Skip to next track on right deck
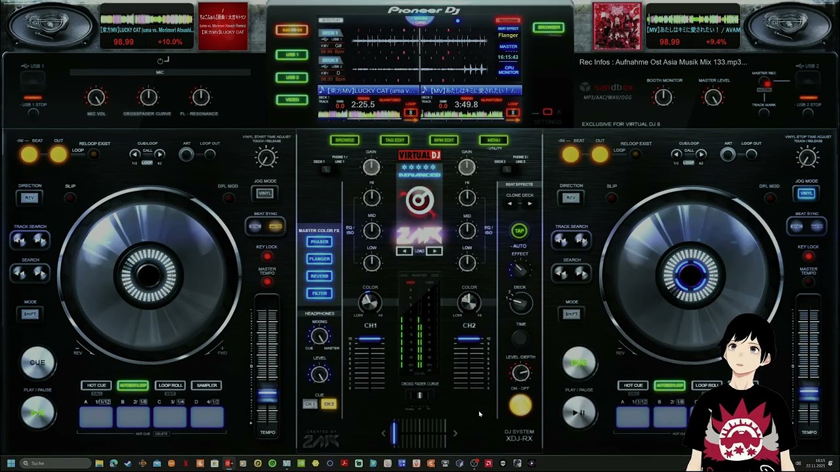This screenshot has height=472, width=840. click(x=581, y=241)
